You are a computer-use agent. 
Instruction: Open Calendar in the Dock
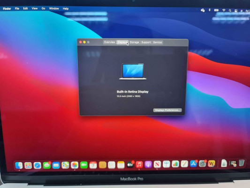(x=93, y=165)
